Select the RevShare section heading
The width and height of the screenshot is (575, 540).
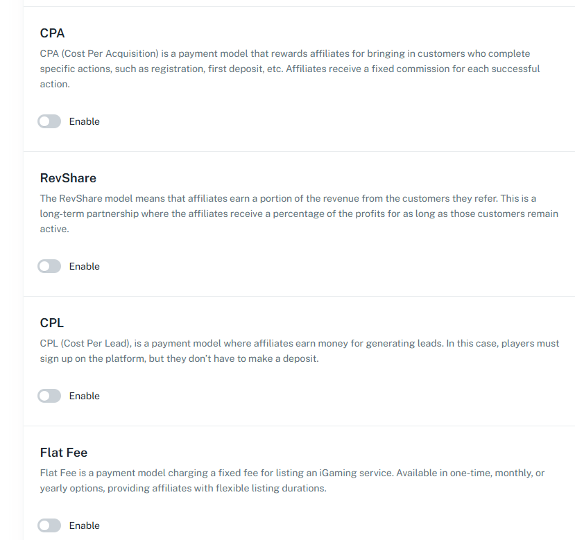pyautogui.click(x=68, y=178)
